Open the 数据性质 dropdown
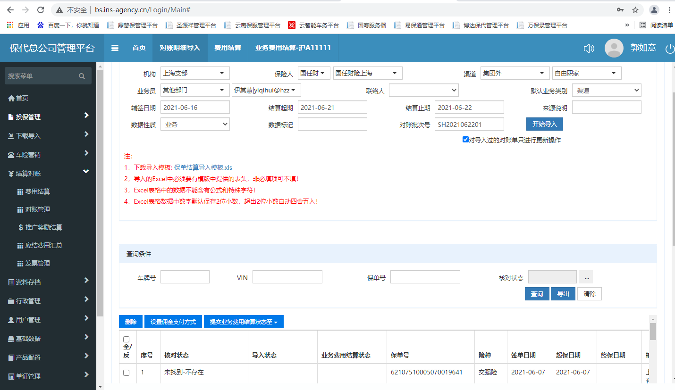This screenshot has width=675, height=390. pyautogui.click(x=195, y=124)
